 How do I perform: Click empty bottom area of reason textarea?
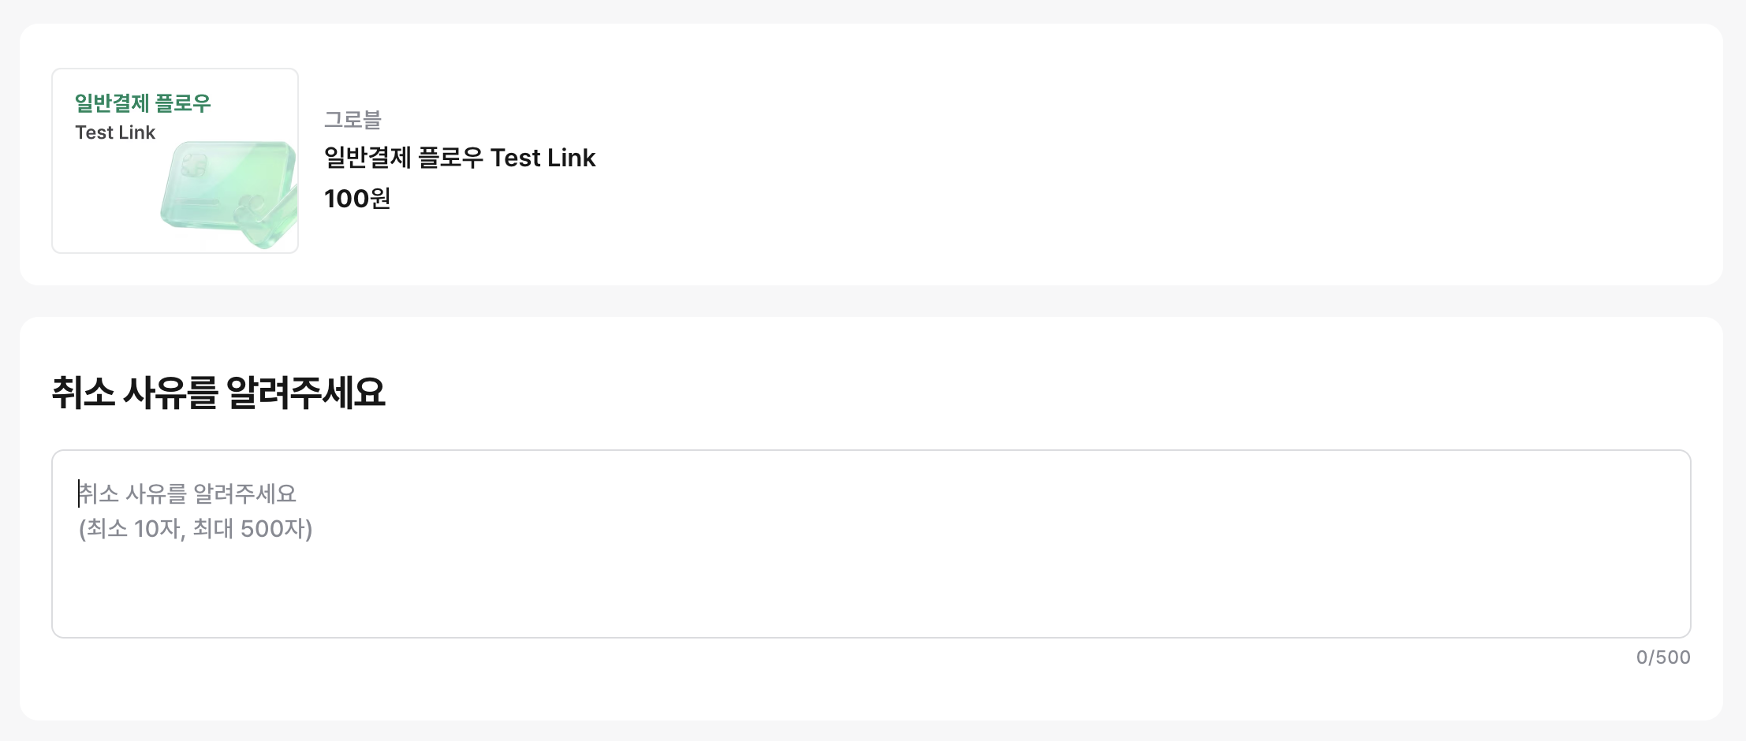point(871,599)
